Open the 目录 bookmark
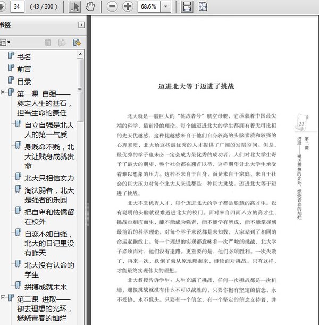Image resolution: width=319 pixels, height=325 pixels. pyautogui.click(x=24, y=82)
